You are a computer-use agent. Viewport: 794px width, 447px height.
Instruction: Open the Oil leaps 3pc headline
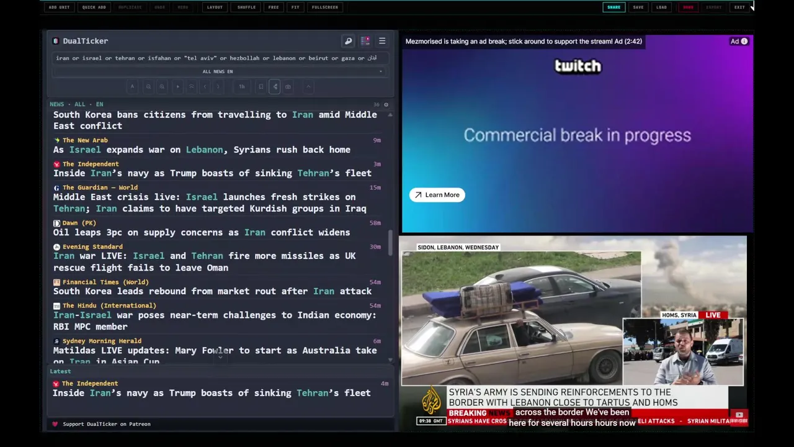pyautogui.click(x=202, y=232)
